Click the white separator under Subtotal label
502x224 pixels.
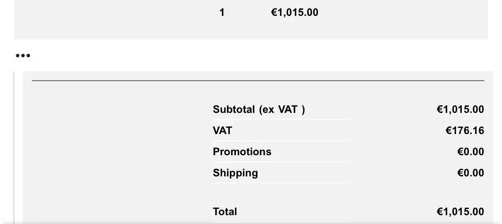tap(281, 119)
